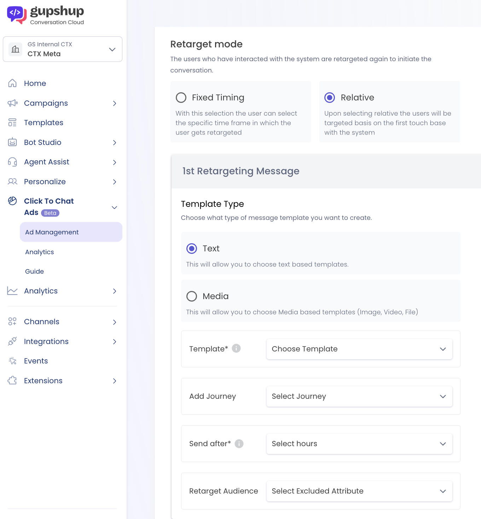This screenshot has height=519, width=481.
Task: Select the Fixed Timing radio button
Action: 181,98
